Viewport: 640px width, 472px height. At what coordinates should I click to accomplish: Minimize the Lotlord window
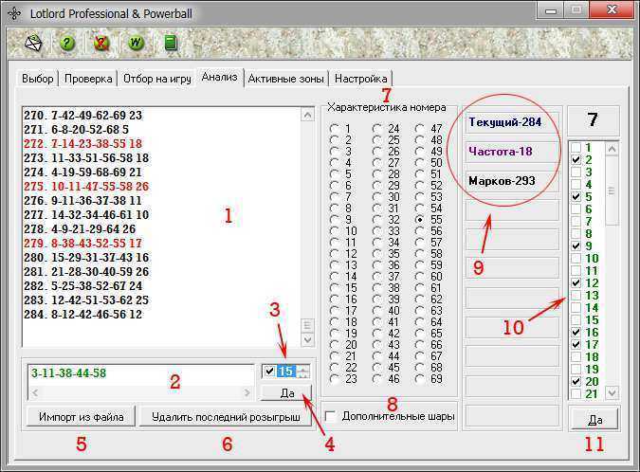click(551, 10)
